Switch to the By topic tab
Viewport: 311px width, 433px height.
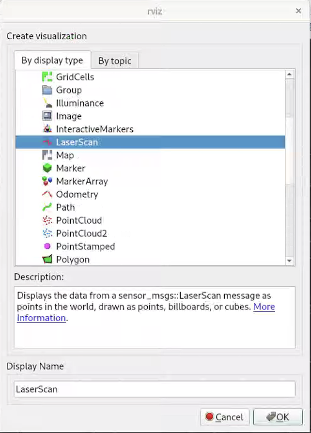click(x=115, y=61)
